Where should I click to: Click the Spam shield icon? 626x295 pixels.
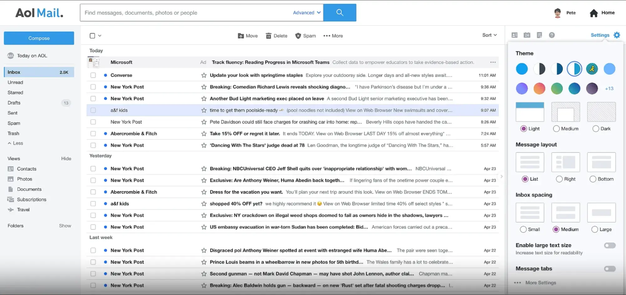tap(298, 36)
